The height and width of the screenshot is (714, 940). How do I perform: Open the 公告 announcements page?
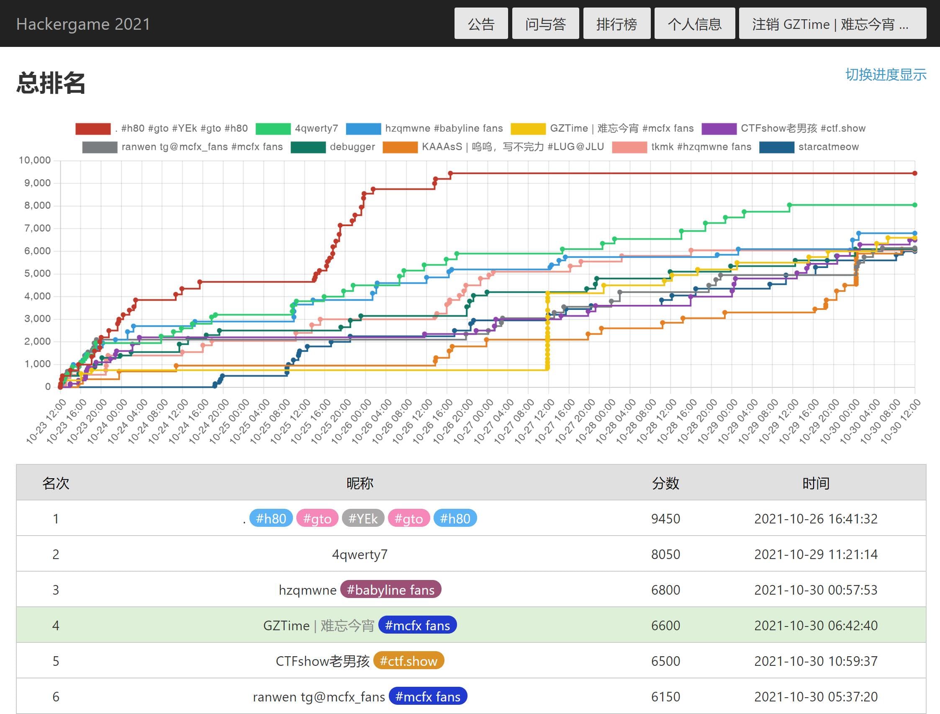pyautogui.click(x=480, y=24)
